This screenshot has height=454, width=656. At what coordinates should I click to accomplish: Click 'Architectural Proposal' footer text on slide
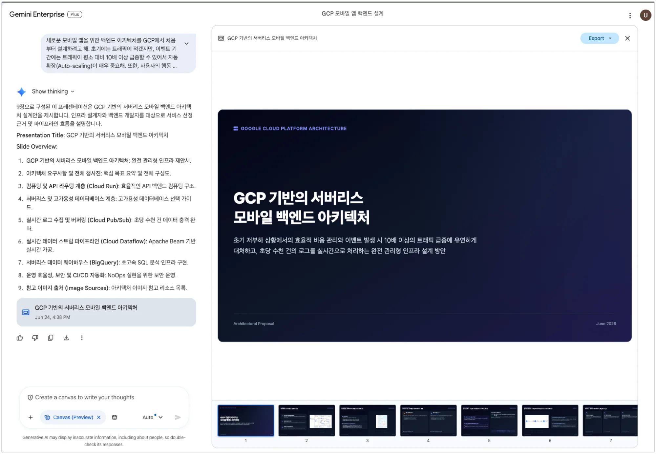pyautogui.click(x=254, y=324)
